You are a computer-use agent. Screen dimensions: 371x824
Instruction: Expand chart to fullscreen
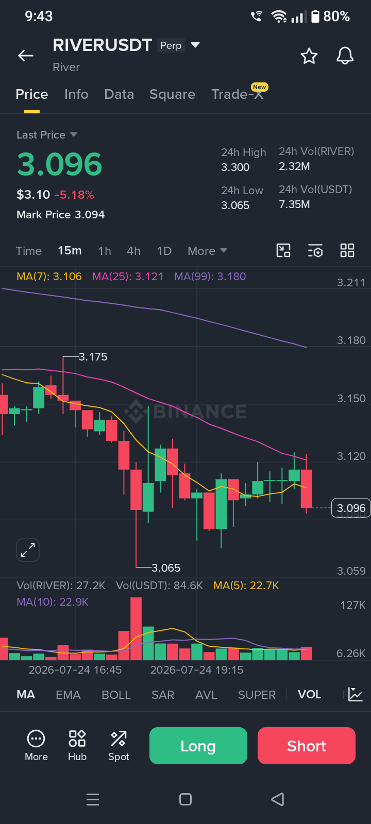pyautogui.click(x=28, y=550)
